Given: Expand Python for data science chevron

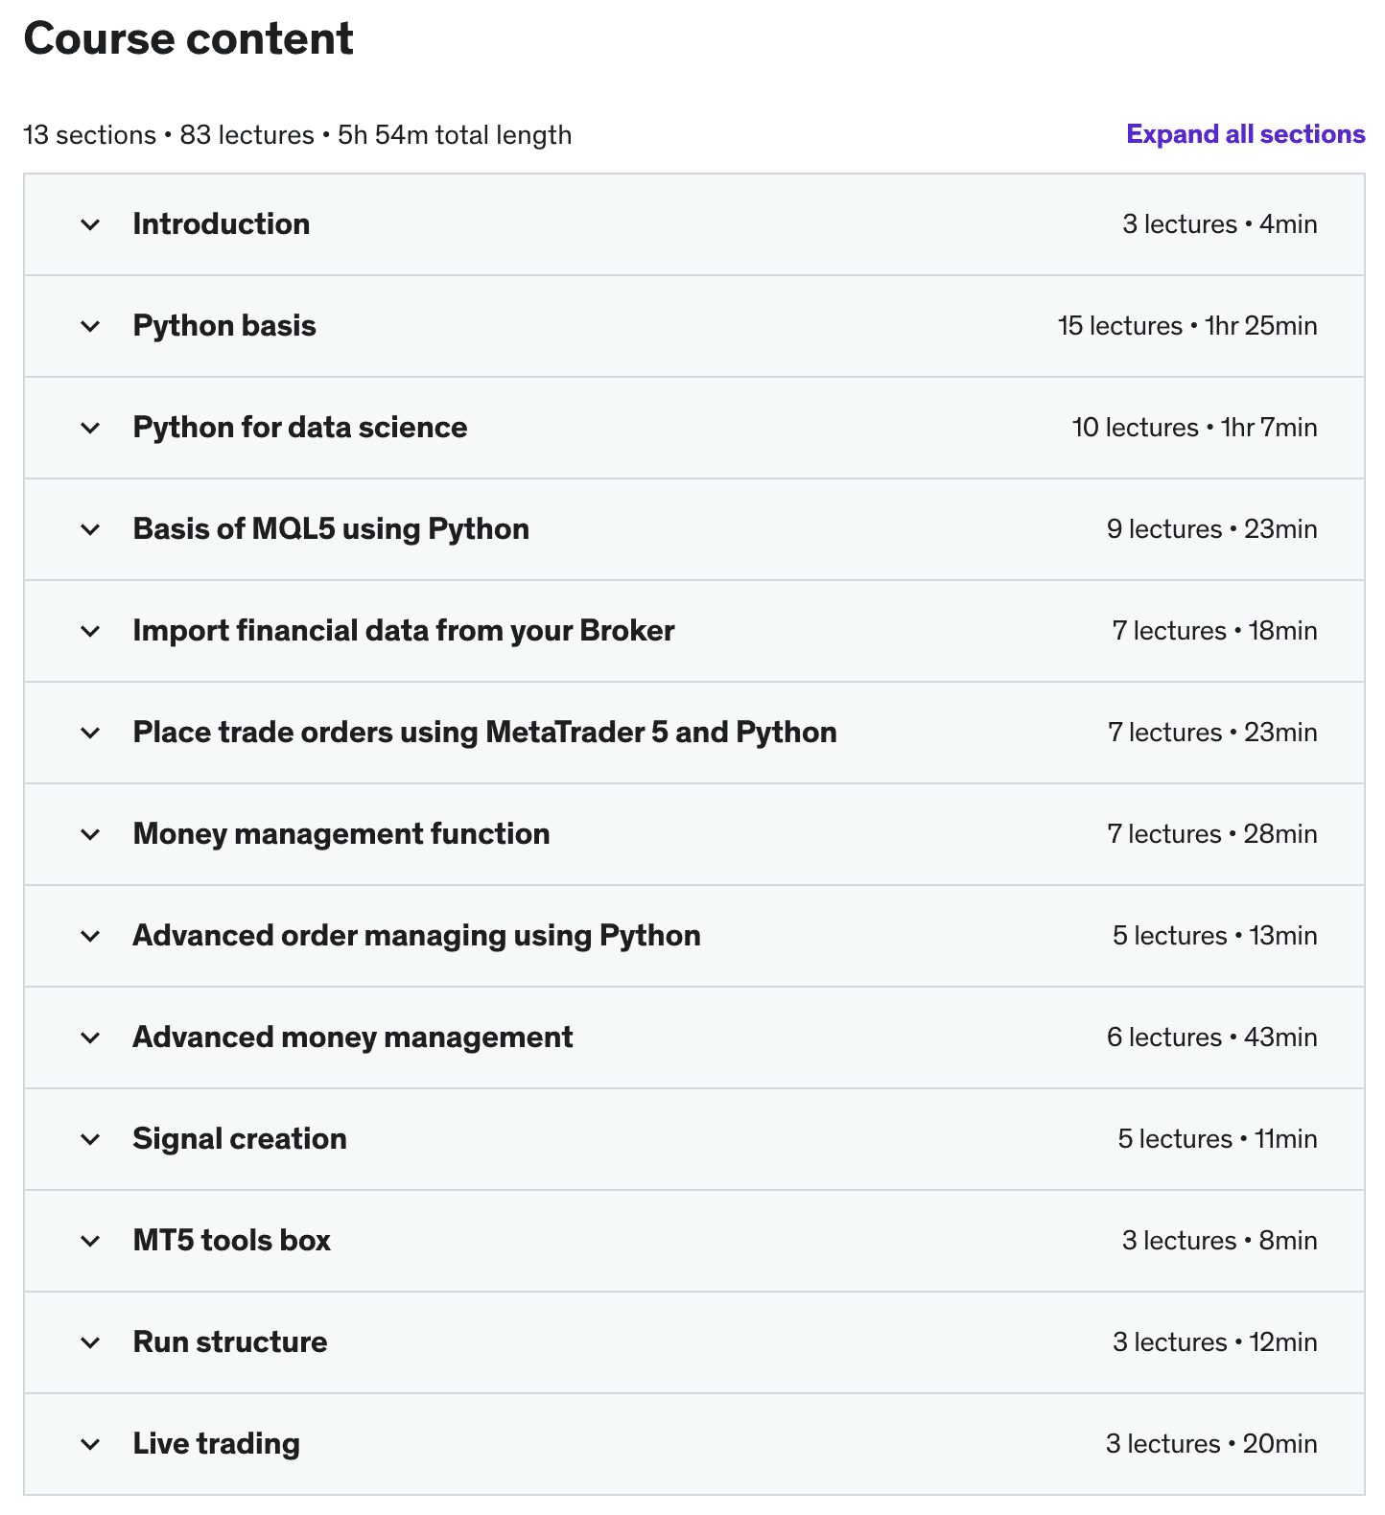Looking at the screenshot, I should [x=90, y=429].
